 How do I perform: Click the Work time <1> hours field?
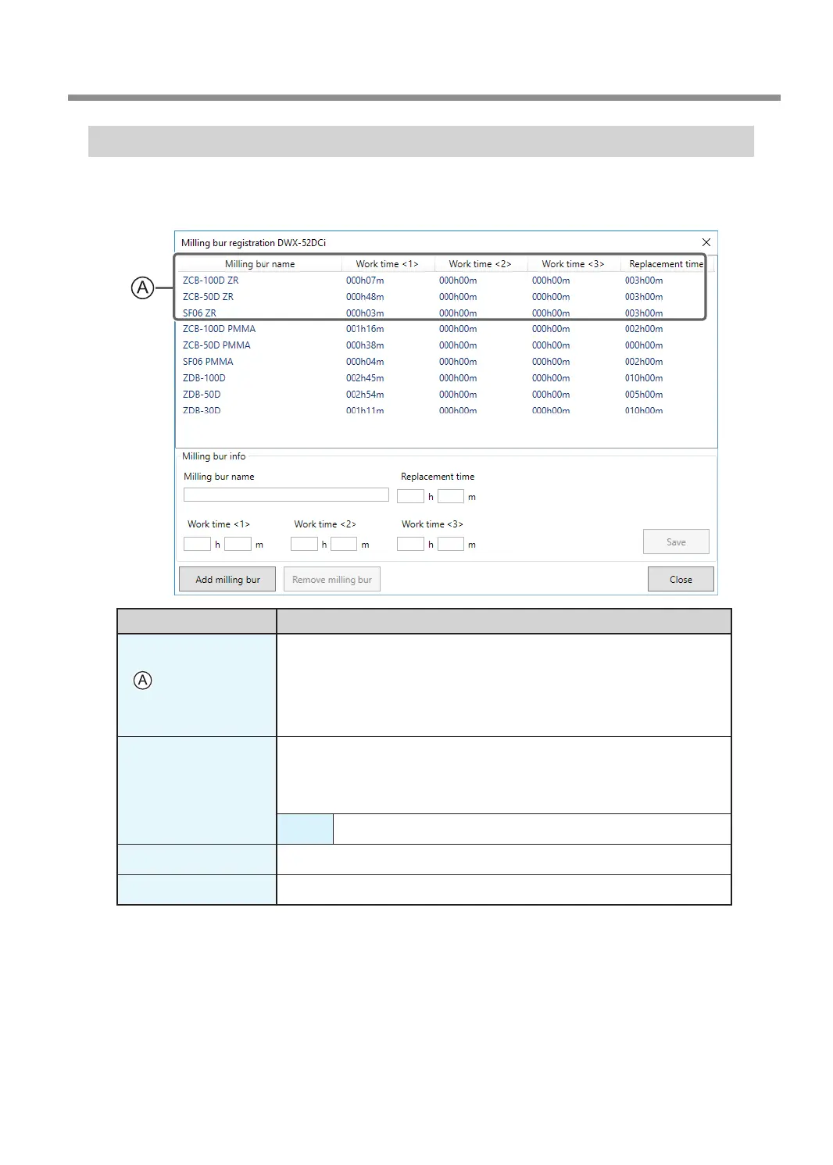click(x=197, y=544)
